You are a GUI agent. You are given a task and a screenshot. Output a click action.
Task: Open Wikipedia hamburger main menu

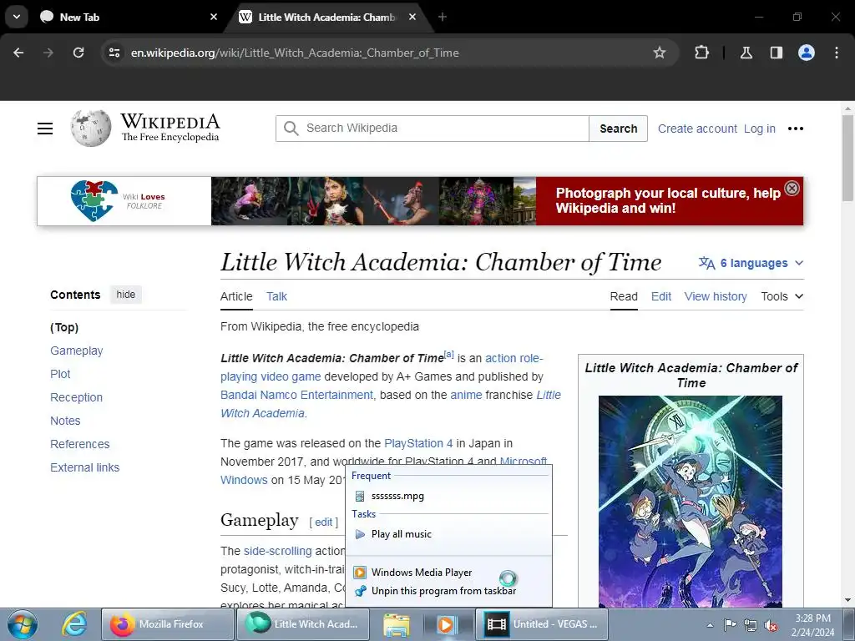pos(45,129)
